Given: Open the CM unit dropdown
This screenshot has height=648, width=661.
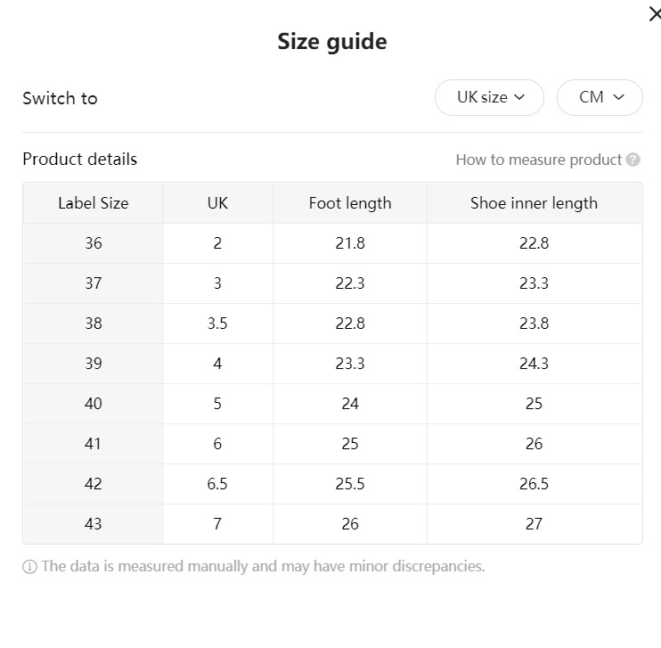Looking at the screenshot, I should (599, 97).
